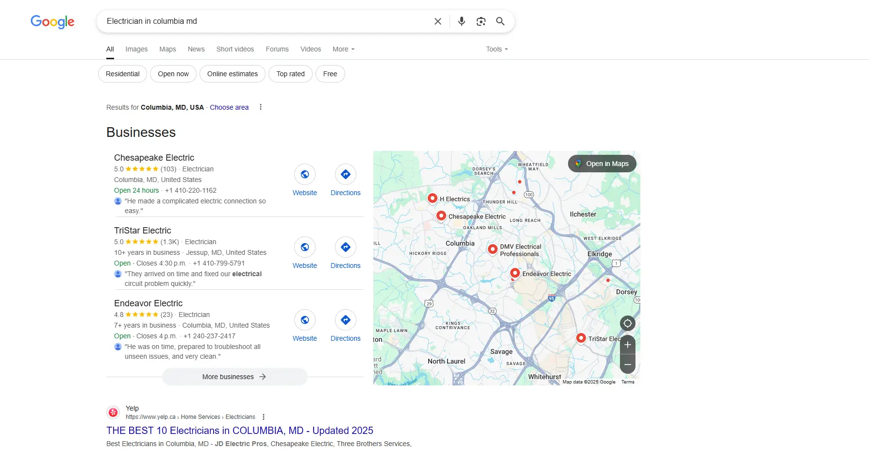Enable the Top rated filter chip

pos(290,74)
